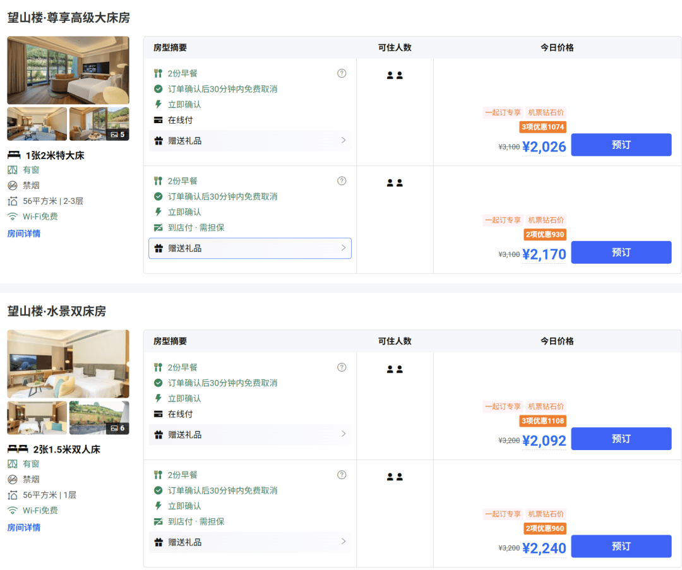Screen dimensions: 682x570
Task: Click twin bed icon beside 2张1.5米双人床
Action: 18,449
